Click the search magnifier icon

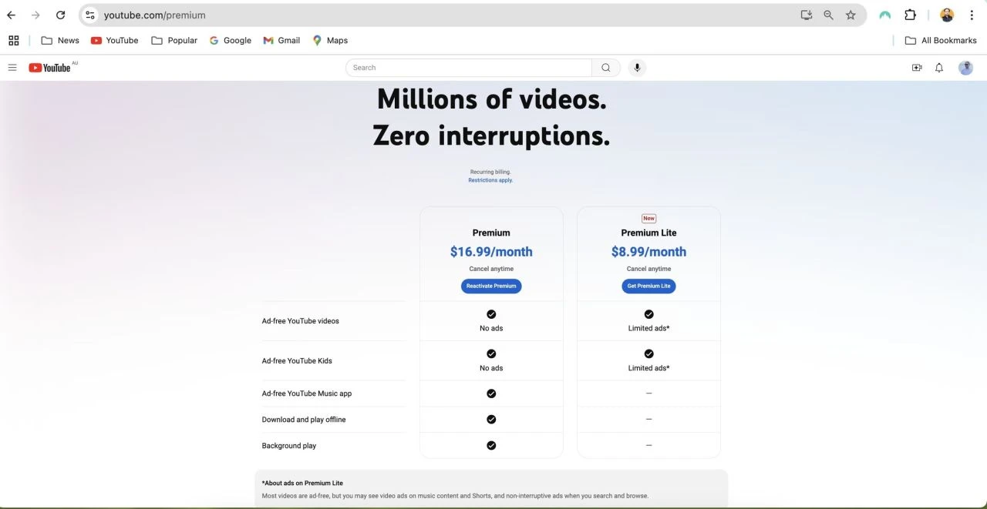click(x=605, y=67)
